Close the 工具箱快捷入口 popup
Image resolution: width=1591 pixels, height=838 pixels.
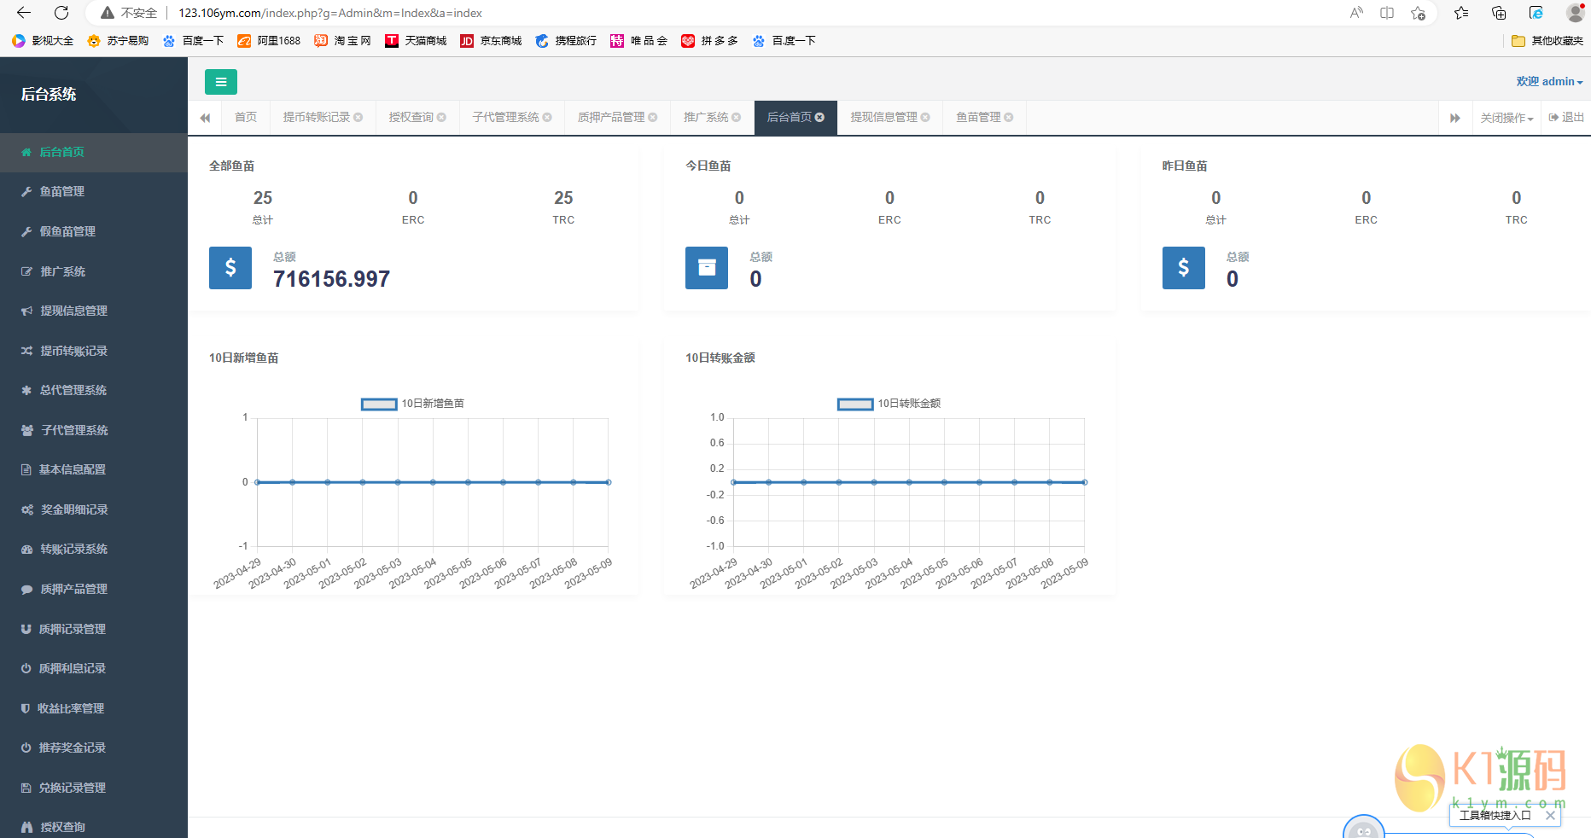1550,816
